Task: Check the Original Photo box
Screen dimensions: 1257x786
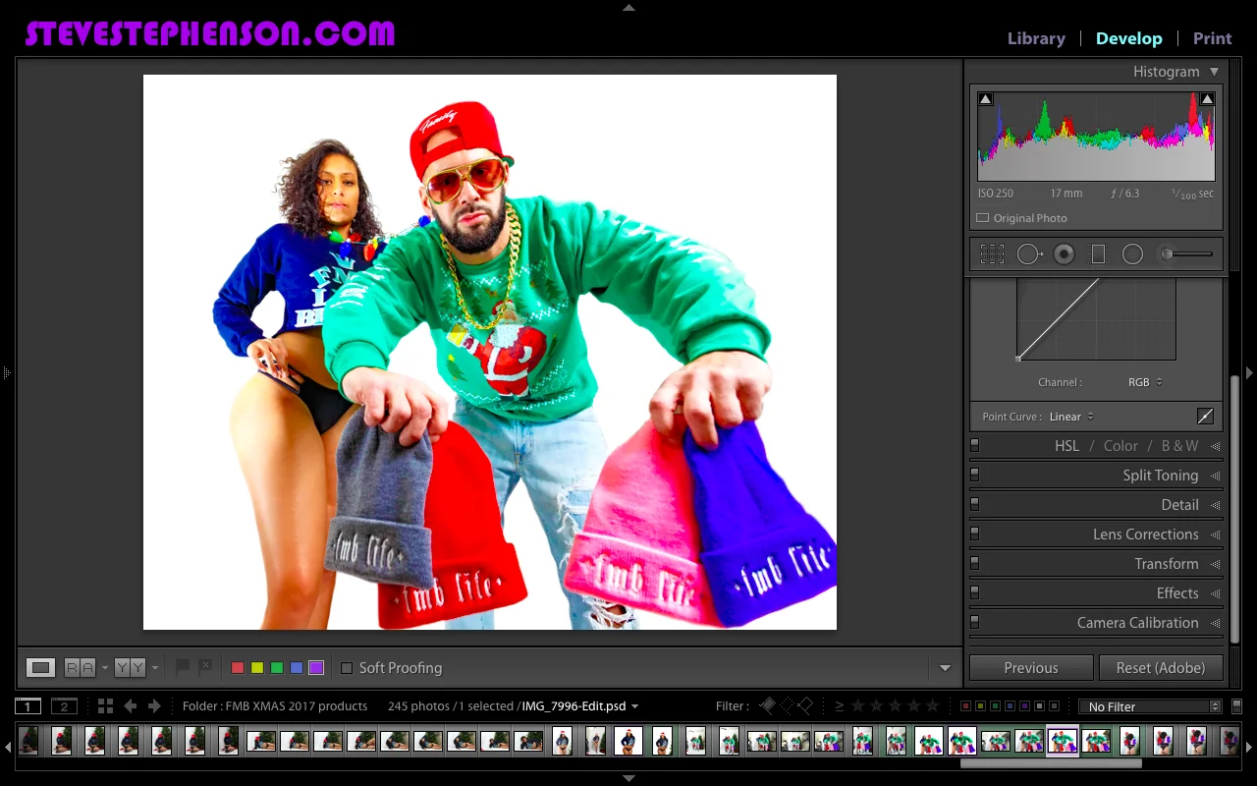Action: click(983, 218)
